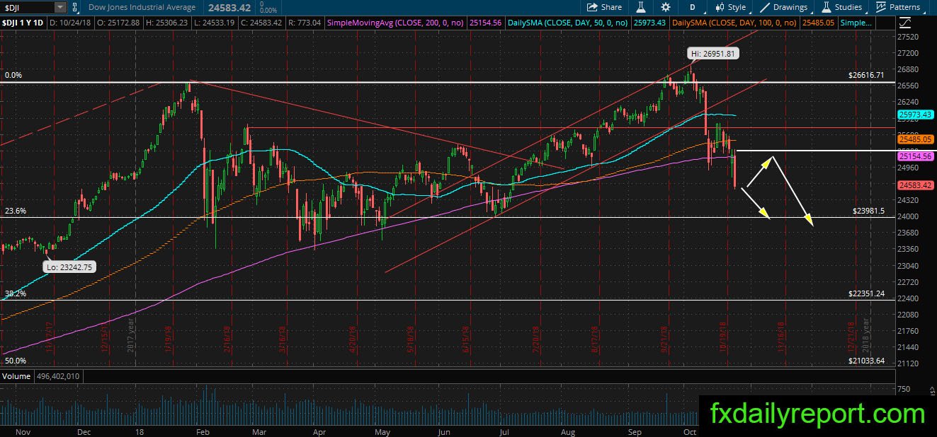937x437 pixels.
Task: Click the Hi: 26951.81 bubble
Action: coord(712,53)
